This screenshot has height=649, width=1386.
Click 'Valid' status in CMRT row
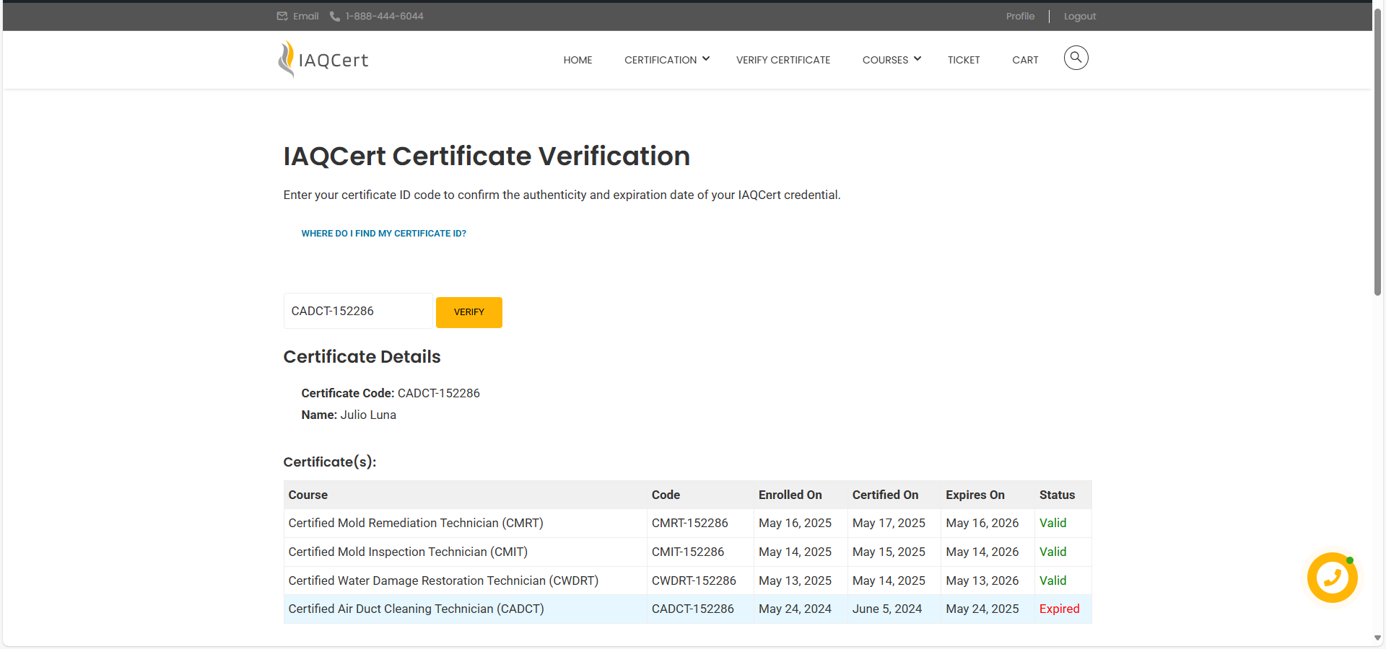(1052, 523)
